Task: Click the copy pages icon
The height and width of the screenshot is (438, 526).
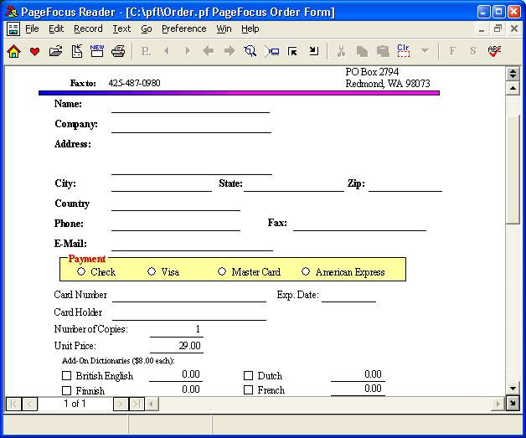Action: pos(362,51)
